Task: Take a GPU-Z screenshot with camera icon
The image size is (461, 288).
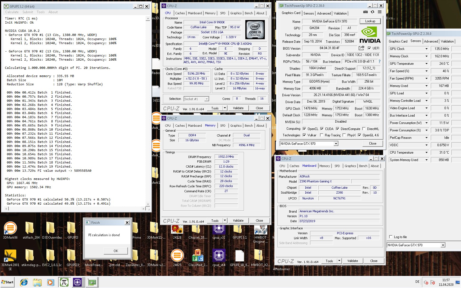Action: click(x=366, y=12)
